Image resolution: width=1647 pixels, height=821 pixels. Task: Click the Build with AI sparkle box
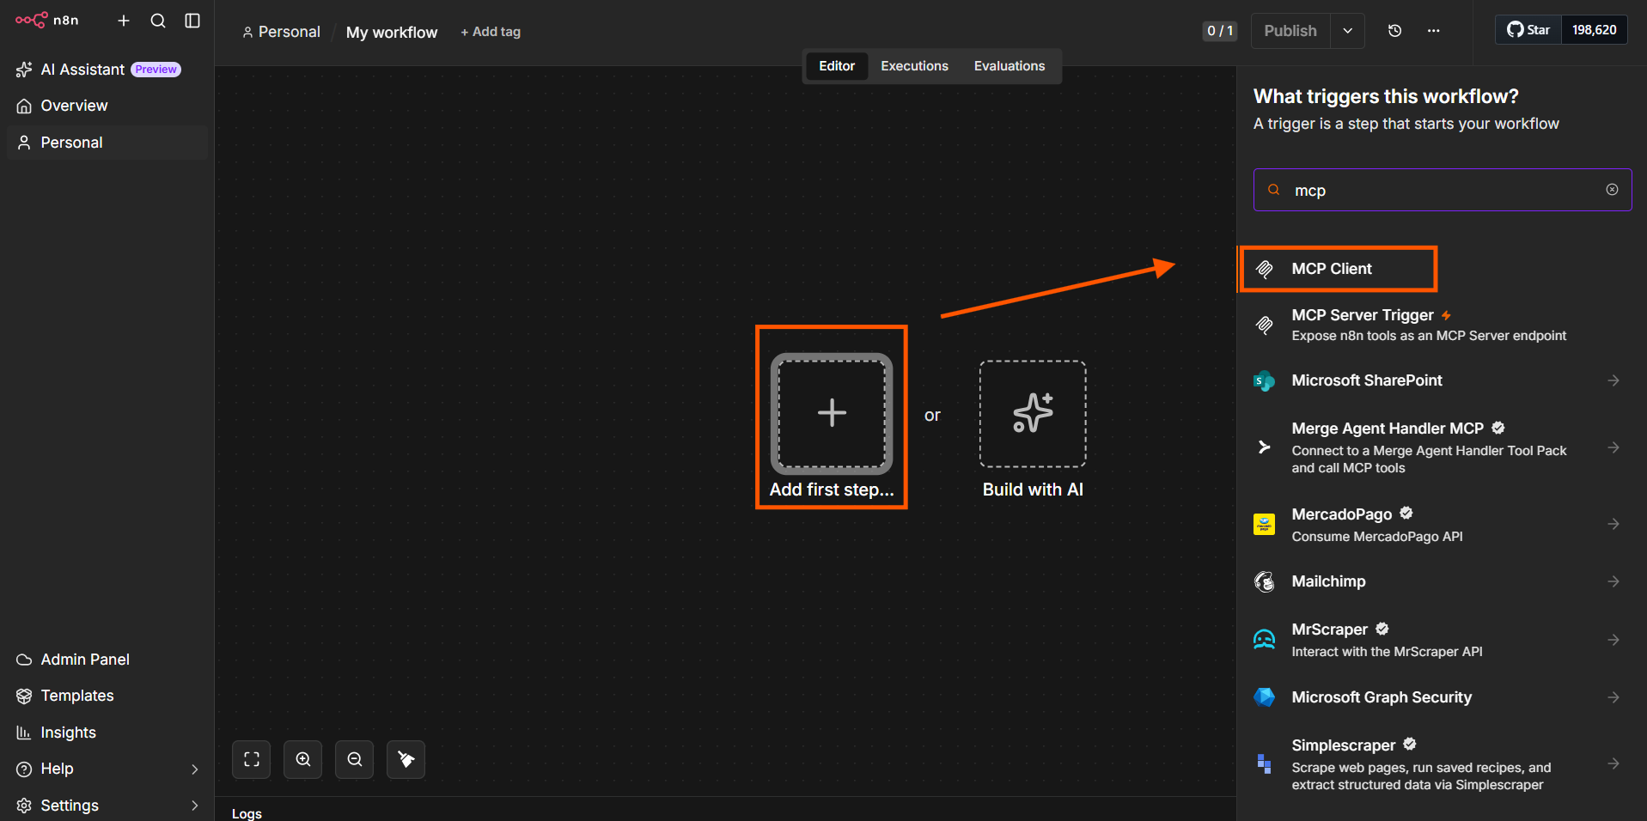tap(1033, 414)
